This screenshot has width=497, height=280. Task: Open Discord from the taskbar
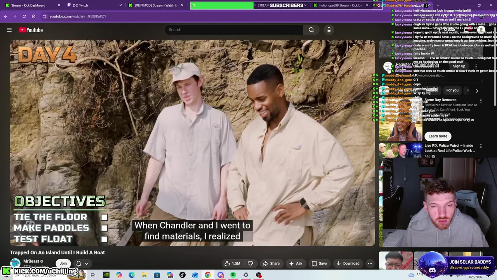(x=221, y=275)
